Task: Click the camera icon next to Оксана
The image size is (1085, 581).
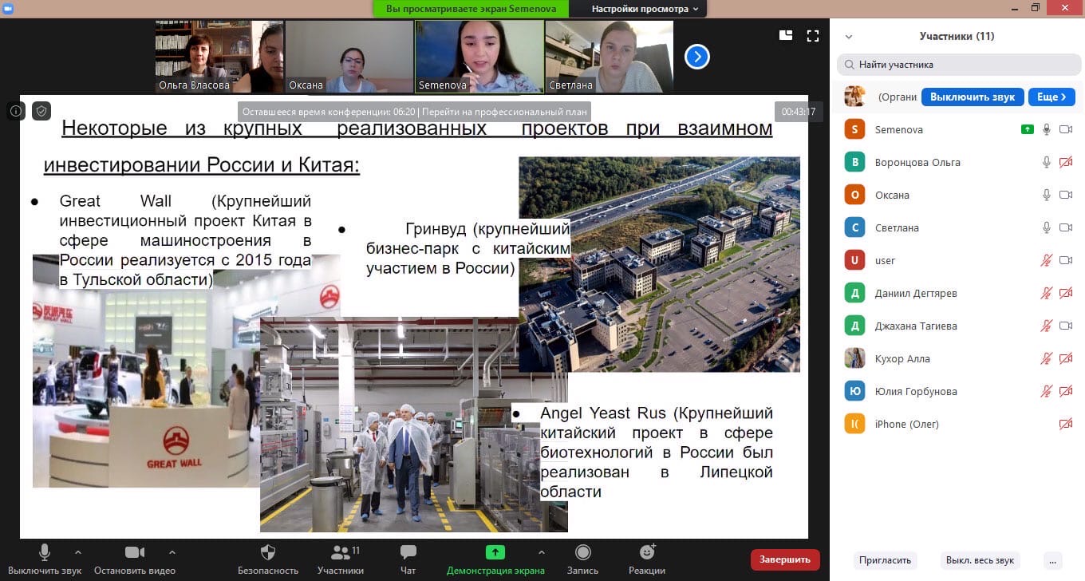Action: point(1065,195)
